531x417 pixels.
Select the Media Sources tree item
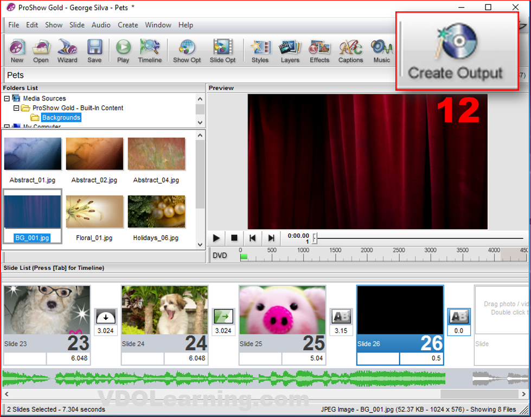(x=44, y=99)
